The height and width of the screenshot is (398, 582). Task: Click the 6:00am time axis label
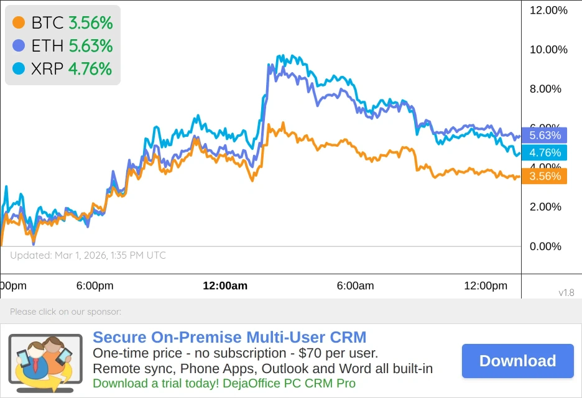click(355, 286)
